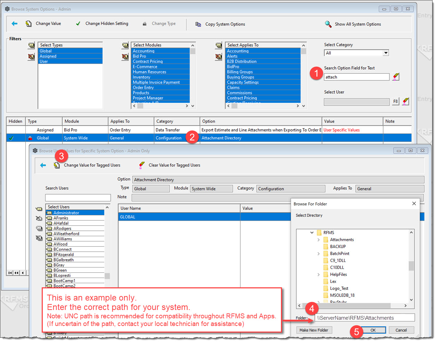Click the Folder path input field
436x342 pixels.
pos(364,318)
